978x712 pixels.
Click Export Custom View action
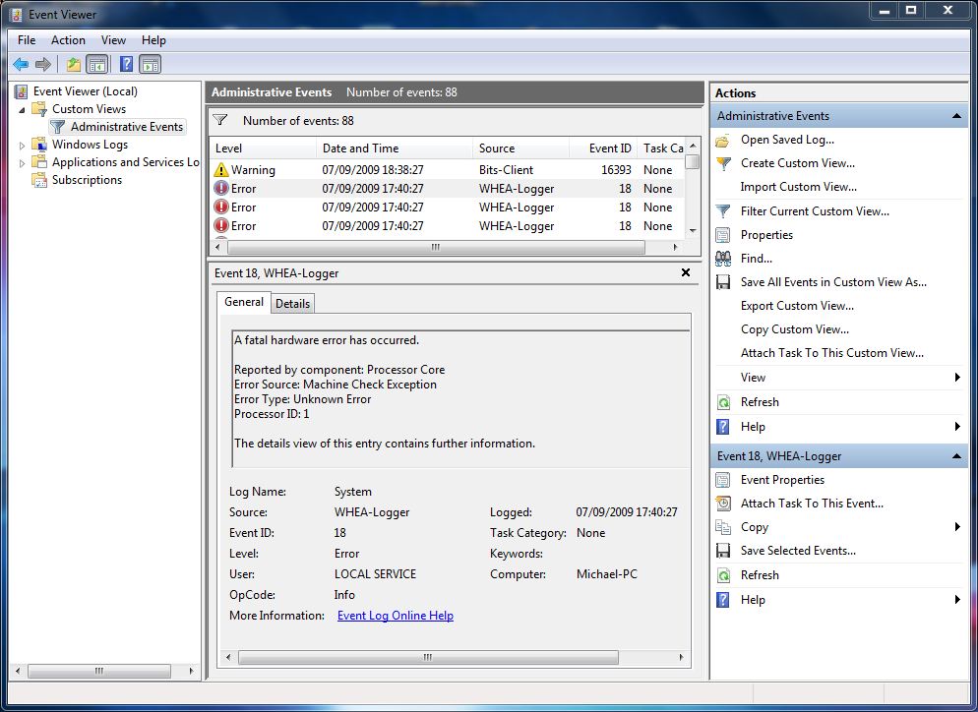pyautogui.click(x=797, y=306)
